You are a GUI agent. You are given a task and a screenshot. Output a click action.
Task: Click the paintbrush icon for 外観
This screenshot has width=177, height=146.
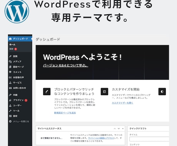pos(10,95)
